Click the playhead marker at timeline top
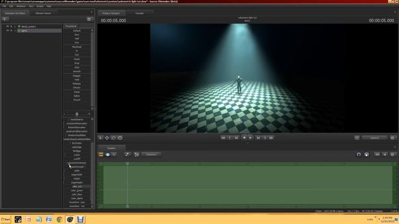This screenshot has height=224, width=399. point(127,164)
